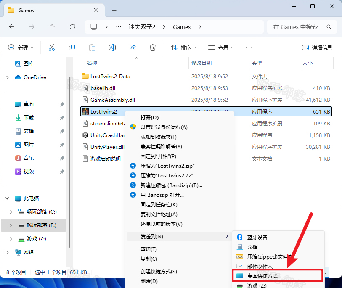Close the Games tab
Viewport: 342px width, 288px height.
pos(95,10)
